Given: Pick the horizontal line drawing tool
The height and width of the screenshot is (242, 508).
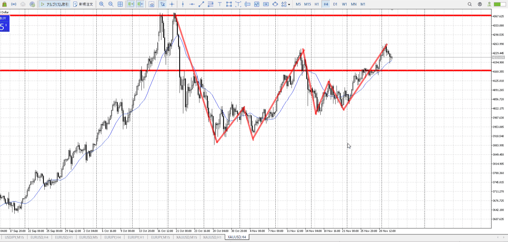Looking at the screenshot, I should pos(192,4).
